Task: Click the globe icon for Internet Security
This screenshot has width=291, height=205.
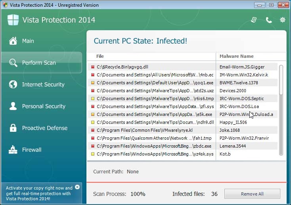Action: pos(13,84)
